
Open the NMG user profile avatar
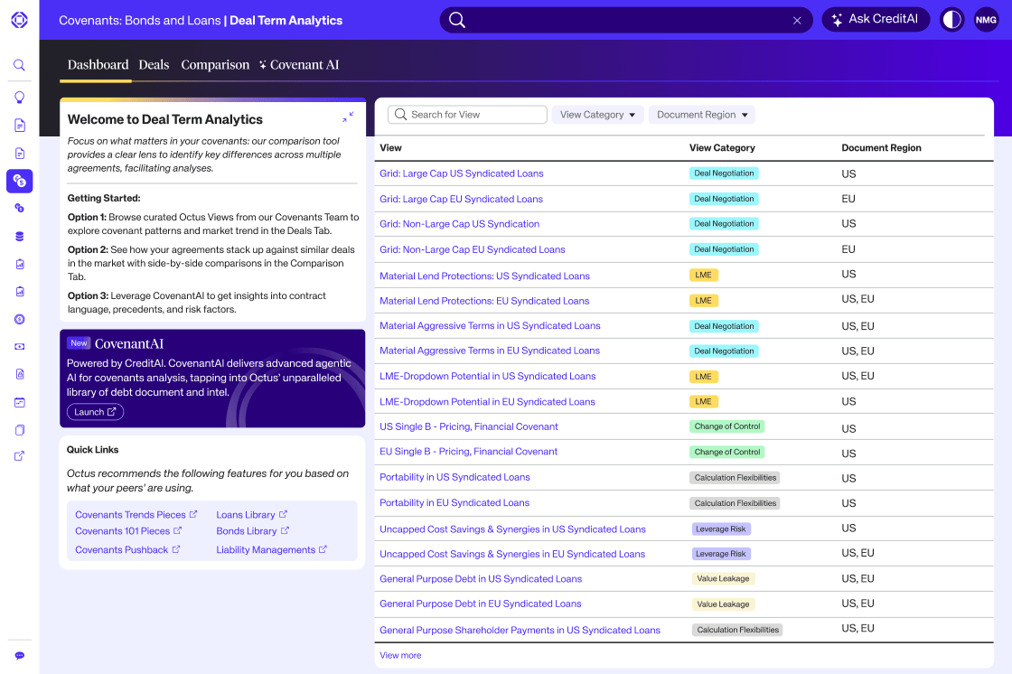tap(986, 20)
